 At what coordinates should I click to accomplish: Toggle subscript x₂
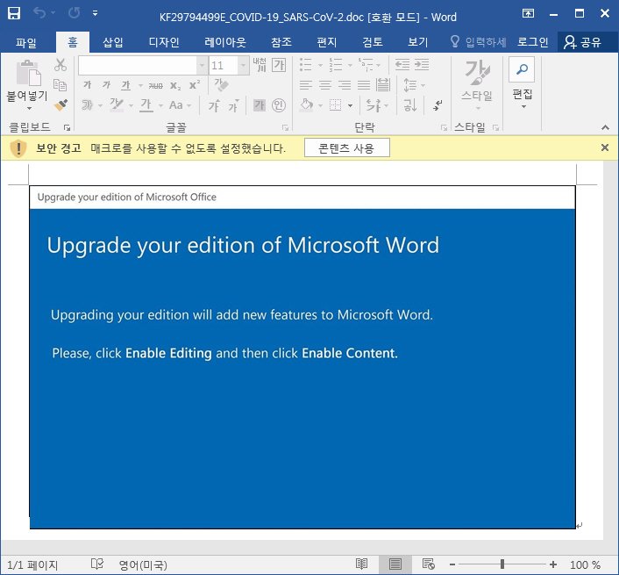(x=175, y=85)
